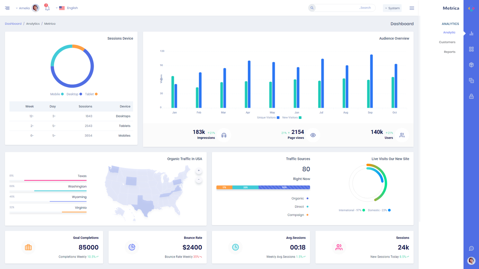Click the Virginia traffic progress bar
The image size is (479, 269).
pyautogui.click(x=48, y=212)
